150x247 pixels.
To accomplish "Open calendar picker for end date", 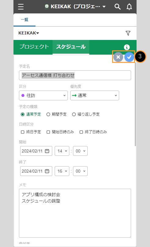I will pos(47,171).
